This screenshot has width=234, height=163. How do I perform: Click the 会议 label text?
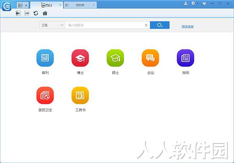pyautogui.click(x=150, y=73)
